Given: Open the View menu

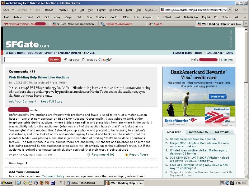Looking at the screenshot, I should pos(91,10).
